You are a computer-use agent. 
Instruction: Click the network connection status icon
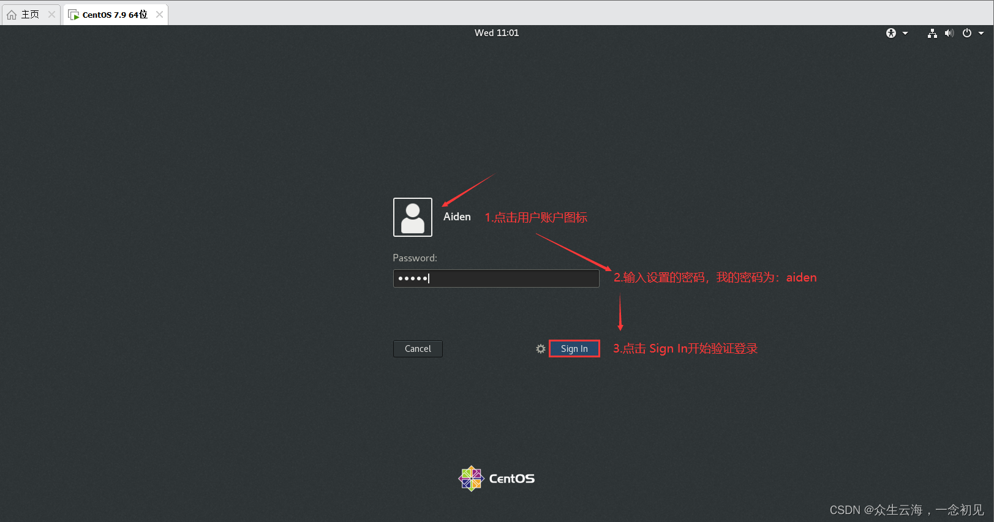click(x=932, y=33)
